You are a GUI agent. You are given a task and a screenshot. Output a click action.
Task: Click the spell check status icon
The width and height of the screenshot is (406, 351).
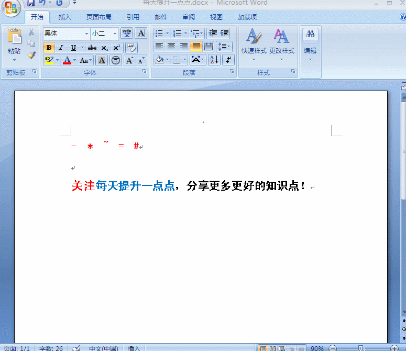(x=76, y=348)
